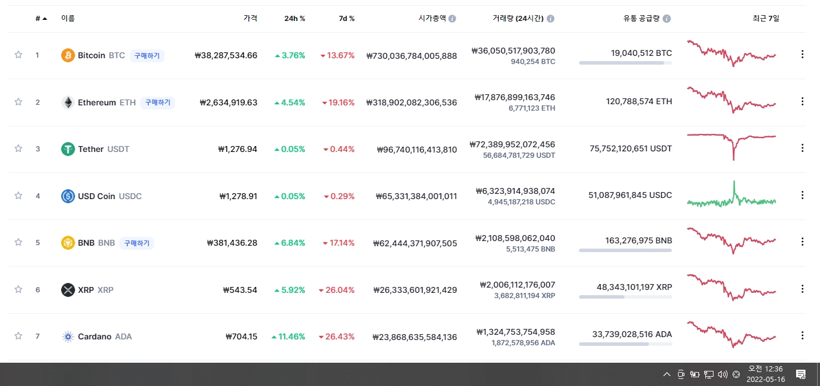Show info tooltip for 시가총액 column
820x386 pixels.
click(452, 19)
